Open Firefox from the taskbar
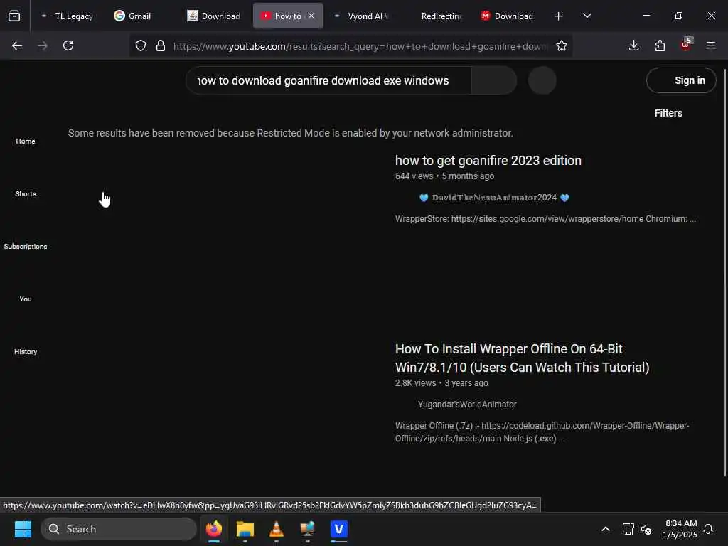Image resolution: width=728 pixels, height=546 pixels. pos(214,529)
